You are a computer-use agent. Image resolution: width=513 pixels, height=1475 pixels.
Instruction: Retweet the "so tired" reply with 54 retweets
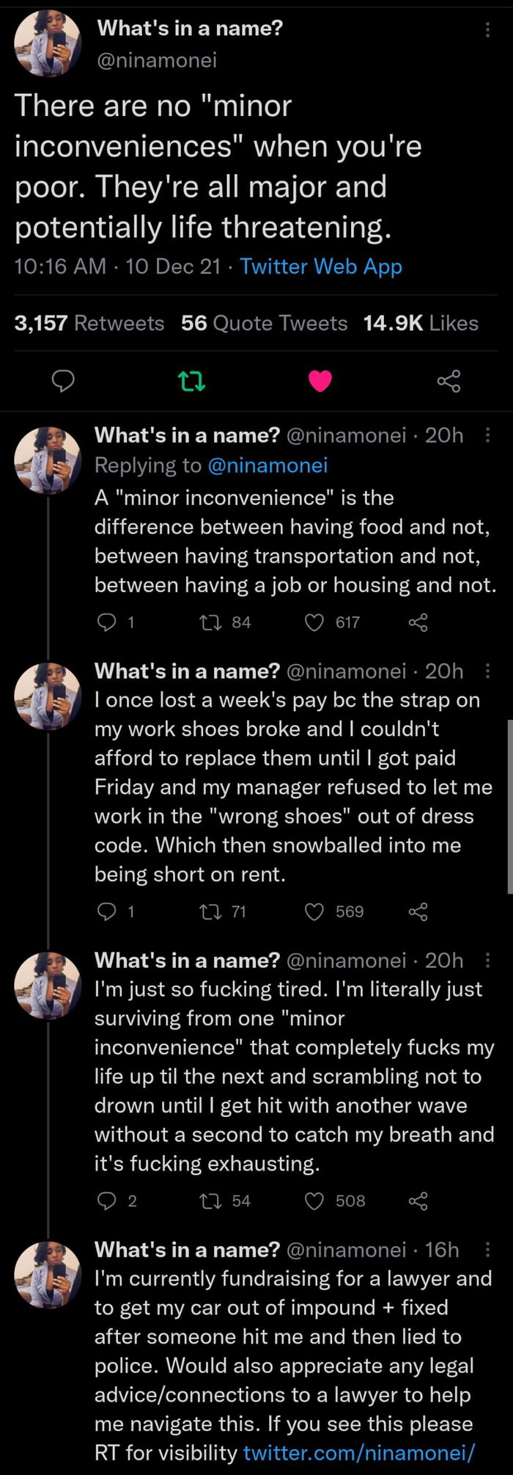(x=210, y=1201)
